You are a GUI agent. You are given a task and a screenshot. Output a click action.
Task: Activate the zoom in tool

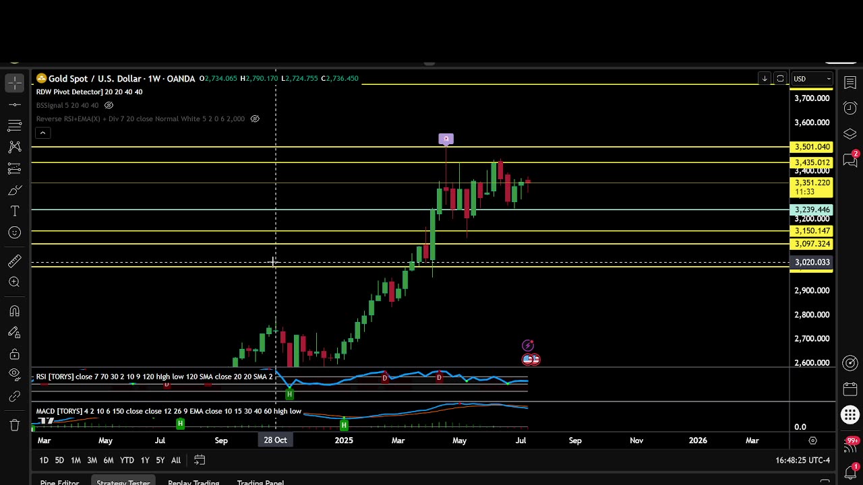14,283
